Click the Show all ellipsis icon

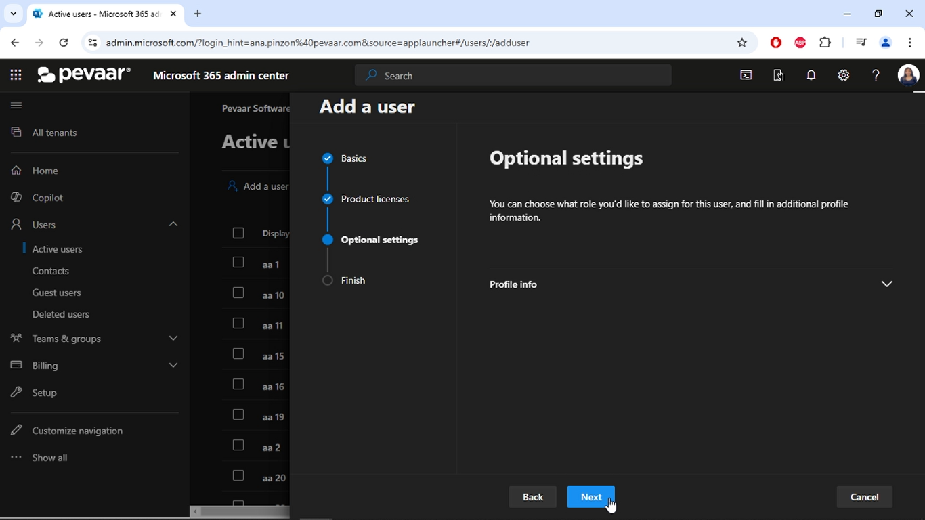(x=16, y=457)
